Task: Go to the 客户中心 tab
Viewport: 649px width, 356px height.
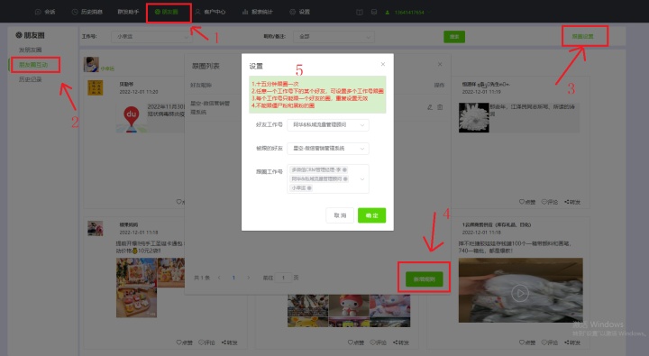Action: 210,12
